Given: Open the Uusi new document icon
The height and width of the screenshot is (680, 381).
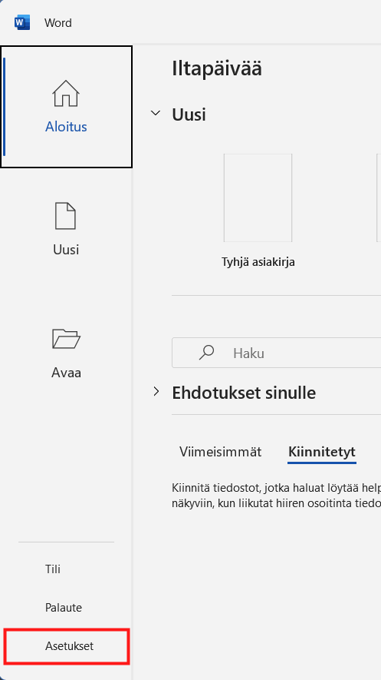Looking at the screenshot, I should [66, 216].
